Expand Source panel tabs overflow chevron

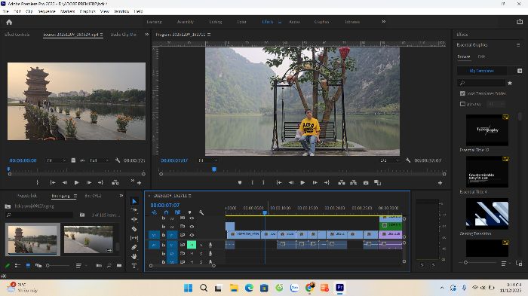(x=147, y=35)
